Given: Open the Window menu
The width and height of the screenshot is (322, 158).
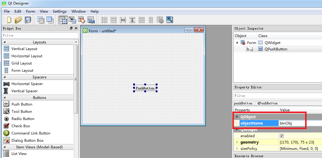Looking at the screenshot, I should (79, 11).
